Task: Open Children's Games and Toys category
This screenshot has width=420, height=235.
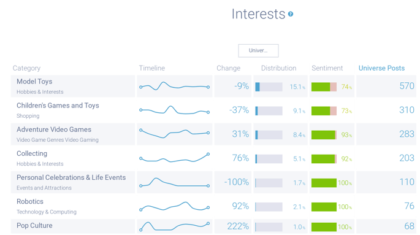Action: point(58,106)
